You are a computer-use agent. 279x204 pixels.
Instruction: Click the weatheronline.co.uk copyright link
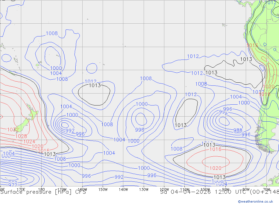(256, 201)
